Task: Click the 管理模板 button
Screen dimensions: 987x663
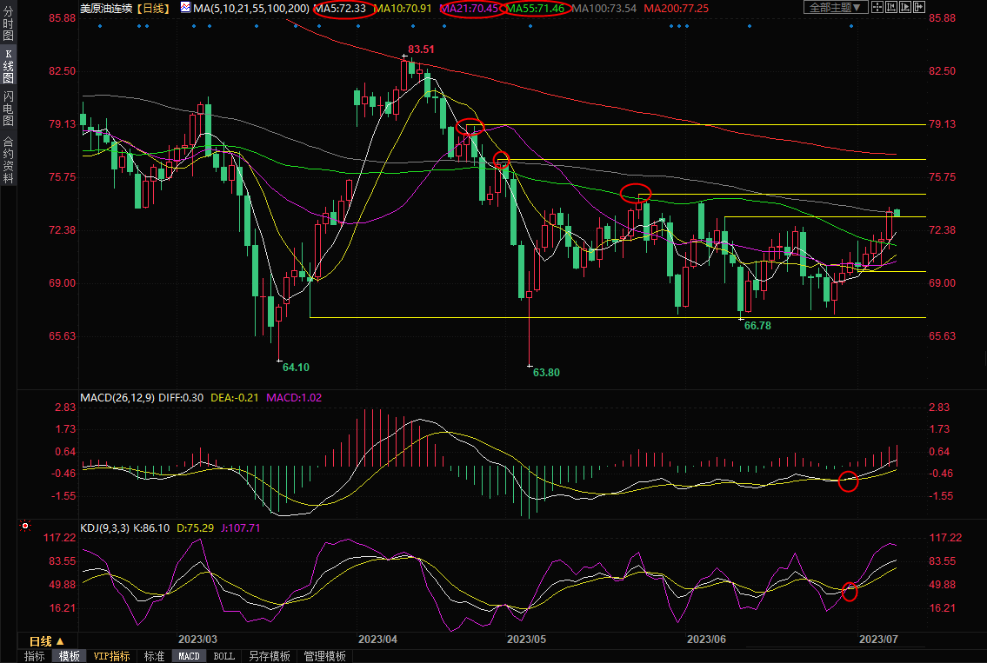Action: coord(324,656)
